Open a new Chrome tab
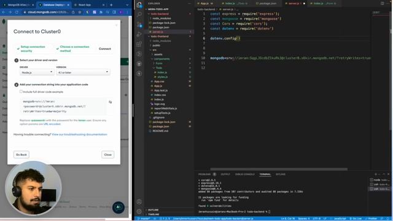393x221 pixels. (x=111, y=5)
